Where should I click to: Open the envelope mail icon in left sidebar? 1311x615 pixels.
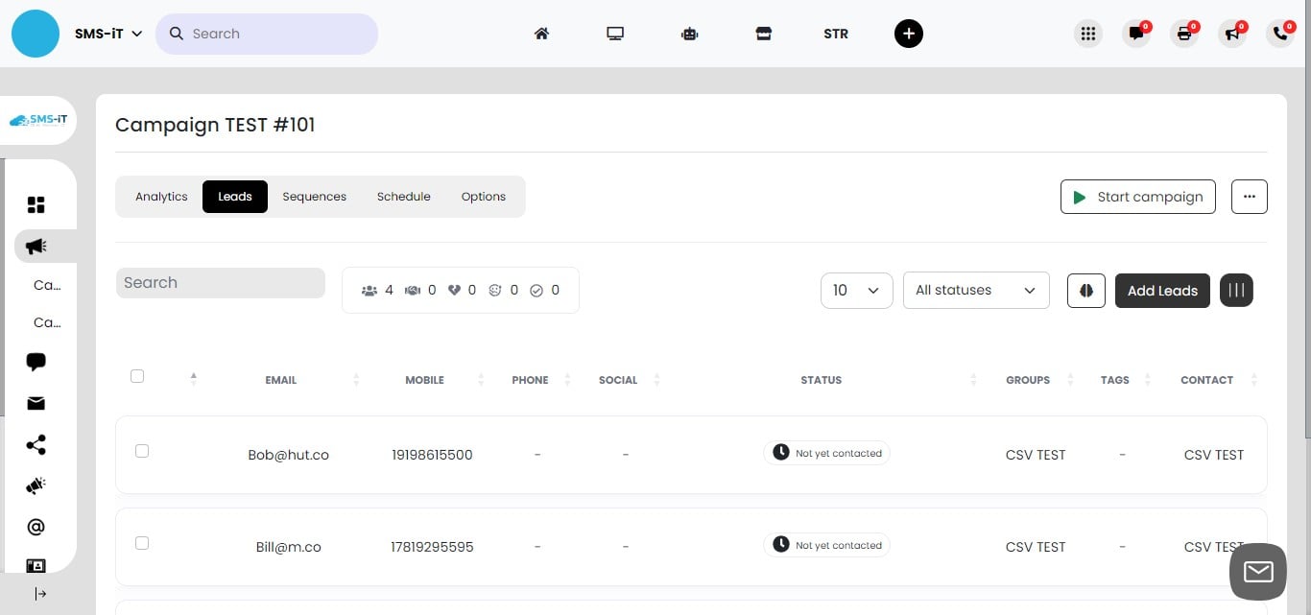coord(36,403)
